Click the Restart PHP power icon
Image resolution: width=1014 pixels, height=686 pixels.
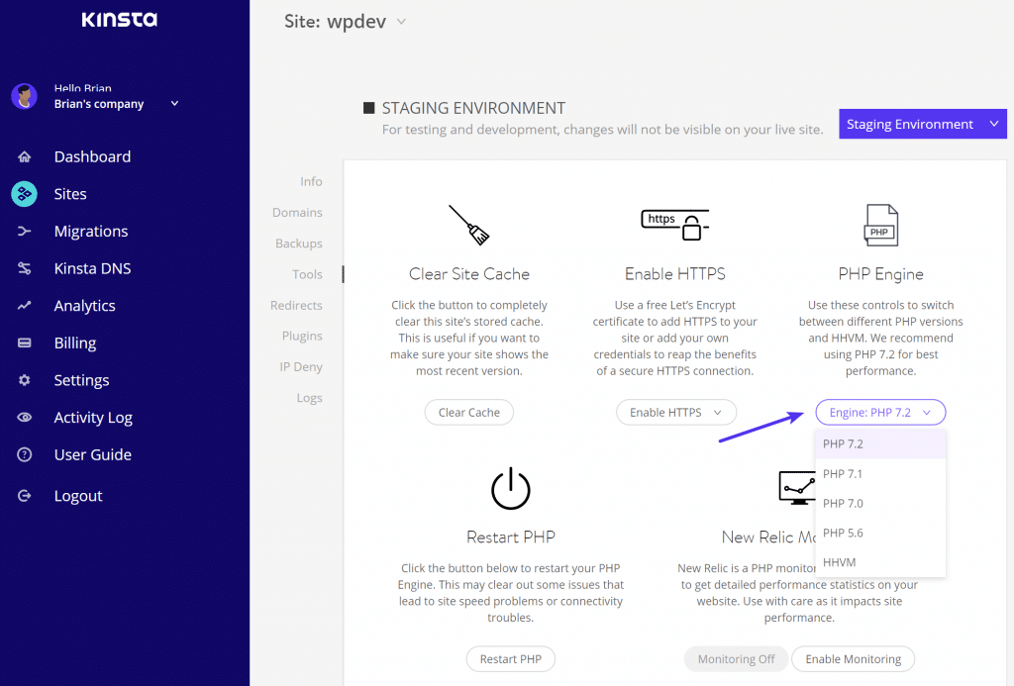click(x=511, y=488)
